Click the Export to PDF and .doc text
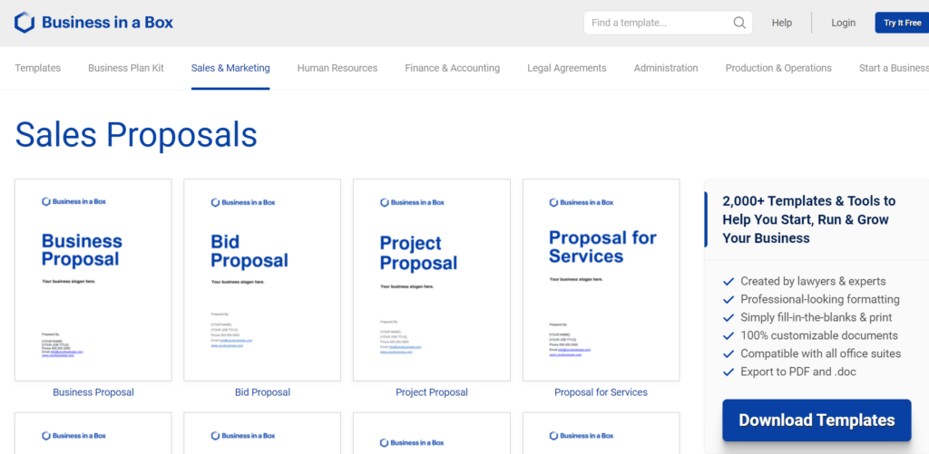 pos(798,372)
